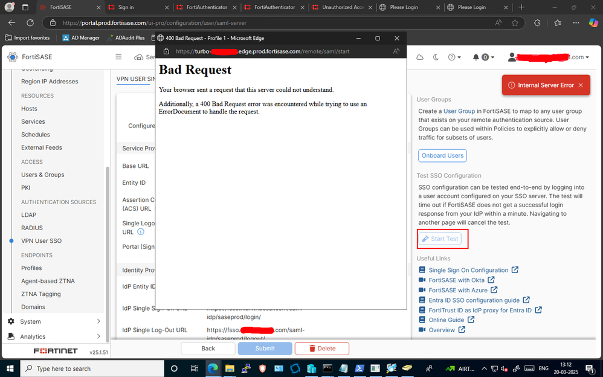Click the browser back arrow

[11, 23]
